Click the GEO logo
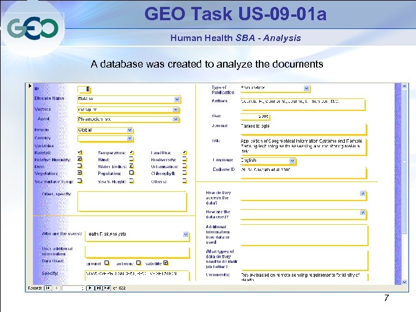The height and width of the screenshot is (312, 416). click(x=32, y=28)
